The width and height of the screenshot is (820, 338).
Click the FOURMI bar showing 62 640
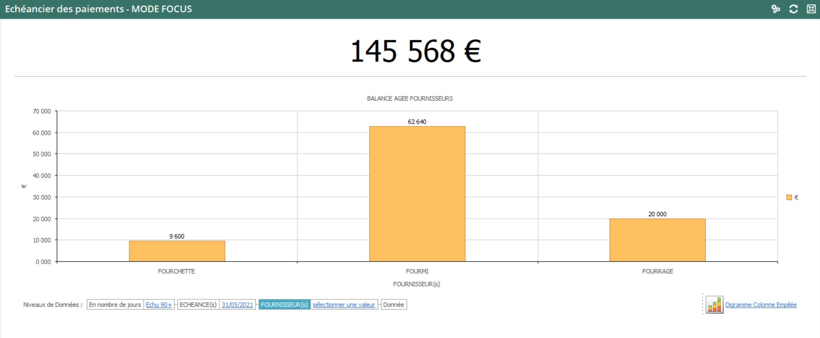(x=417, y=194)
